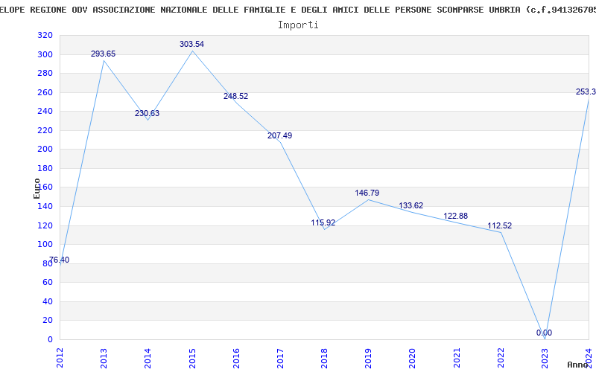Viewport: 596px width, 372px height.
Task: Click the 2015 year axis label
Action: click(x=192, y=358)
